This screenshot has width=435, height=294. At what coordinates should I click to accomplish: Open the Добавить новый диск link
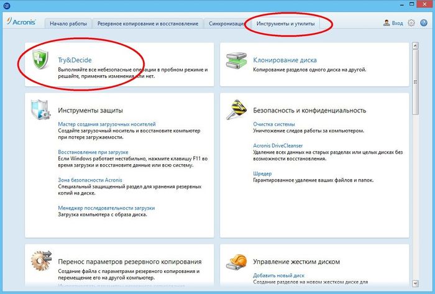pos(278,275)
